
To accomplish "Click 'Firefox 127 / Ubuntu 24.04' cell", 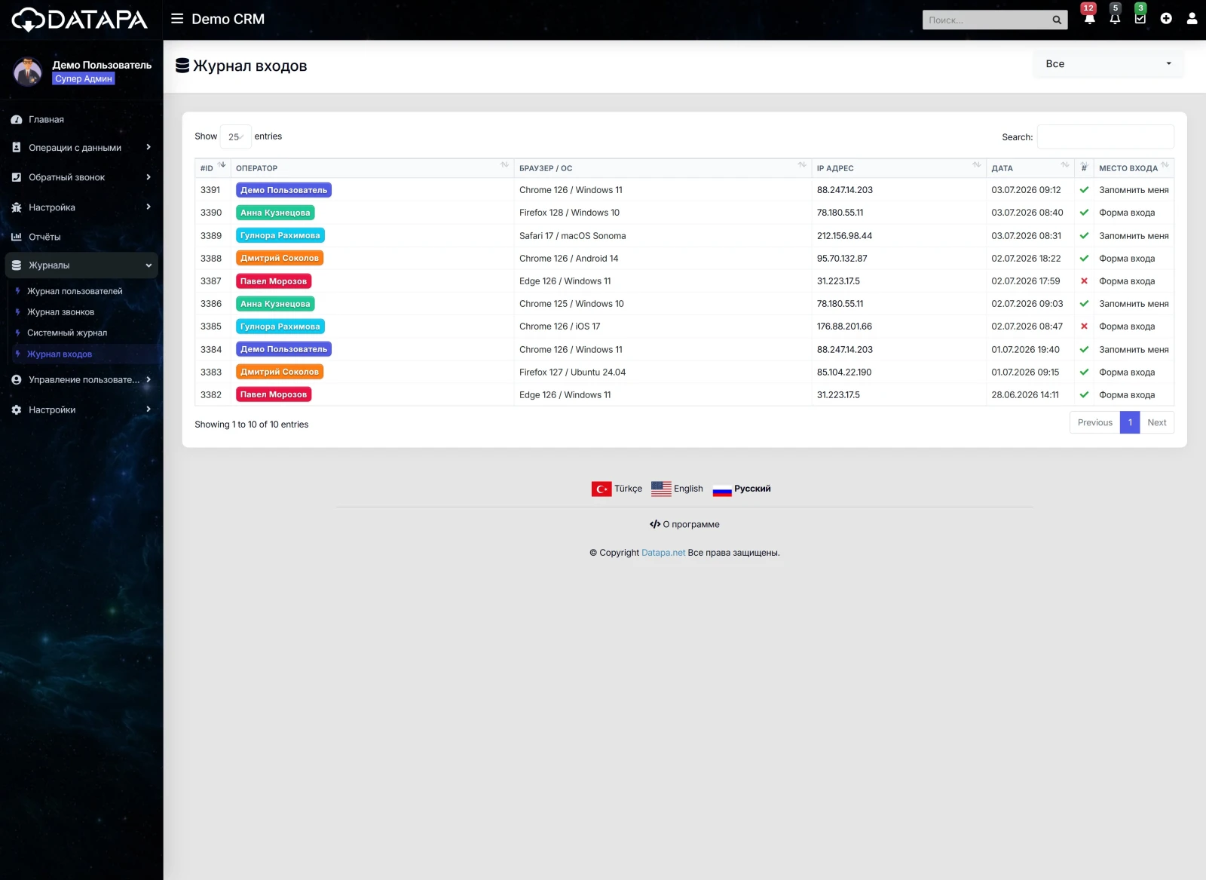I will [572, 373].
